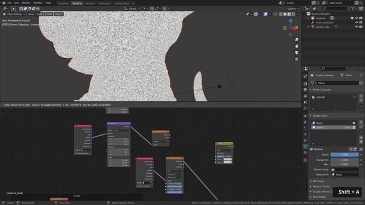Open the Edit menu
365x205 pixels.
pos(17,3)
